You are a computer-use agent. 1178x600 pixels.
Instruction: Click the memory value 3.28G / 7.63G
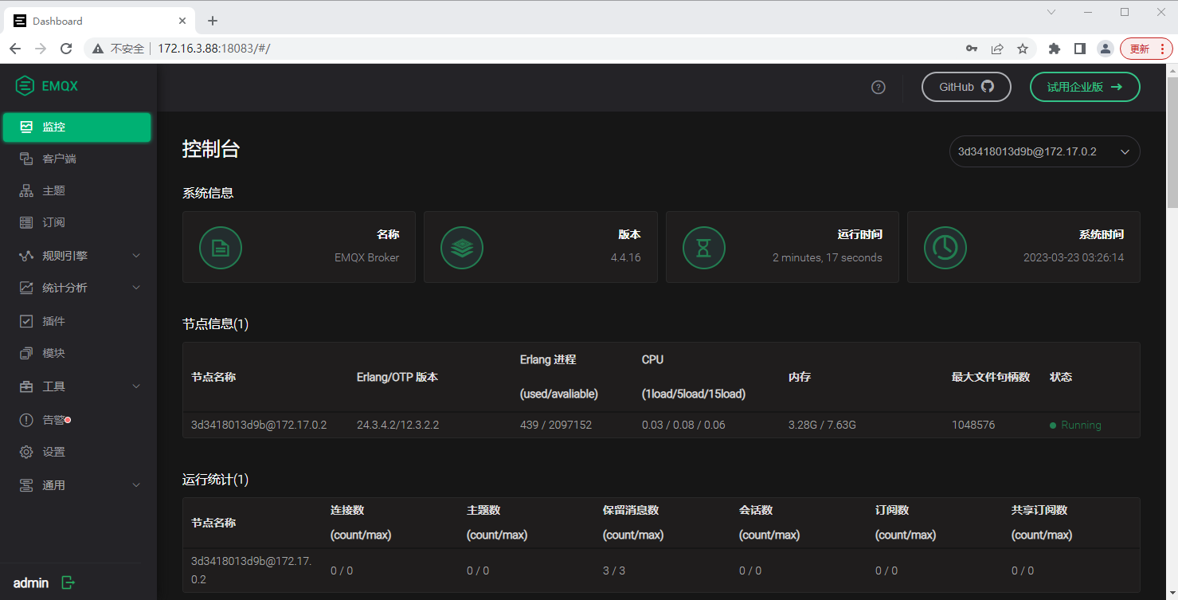click(x=822, y=425)
